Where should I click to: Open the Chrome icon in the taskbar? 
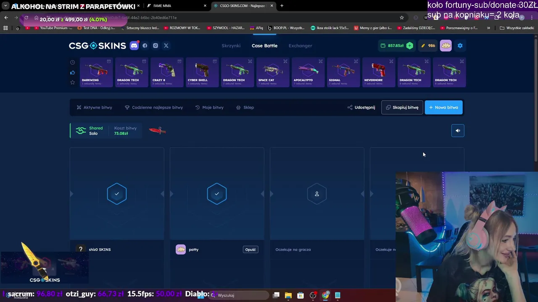325,295
